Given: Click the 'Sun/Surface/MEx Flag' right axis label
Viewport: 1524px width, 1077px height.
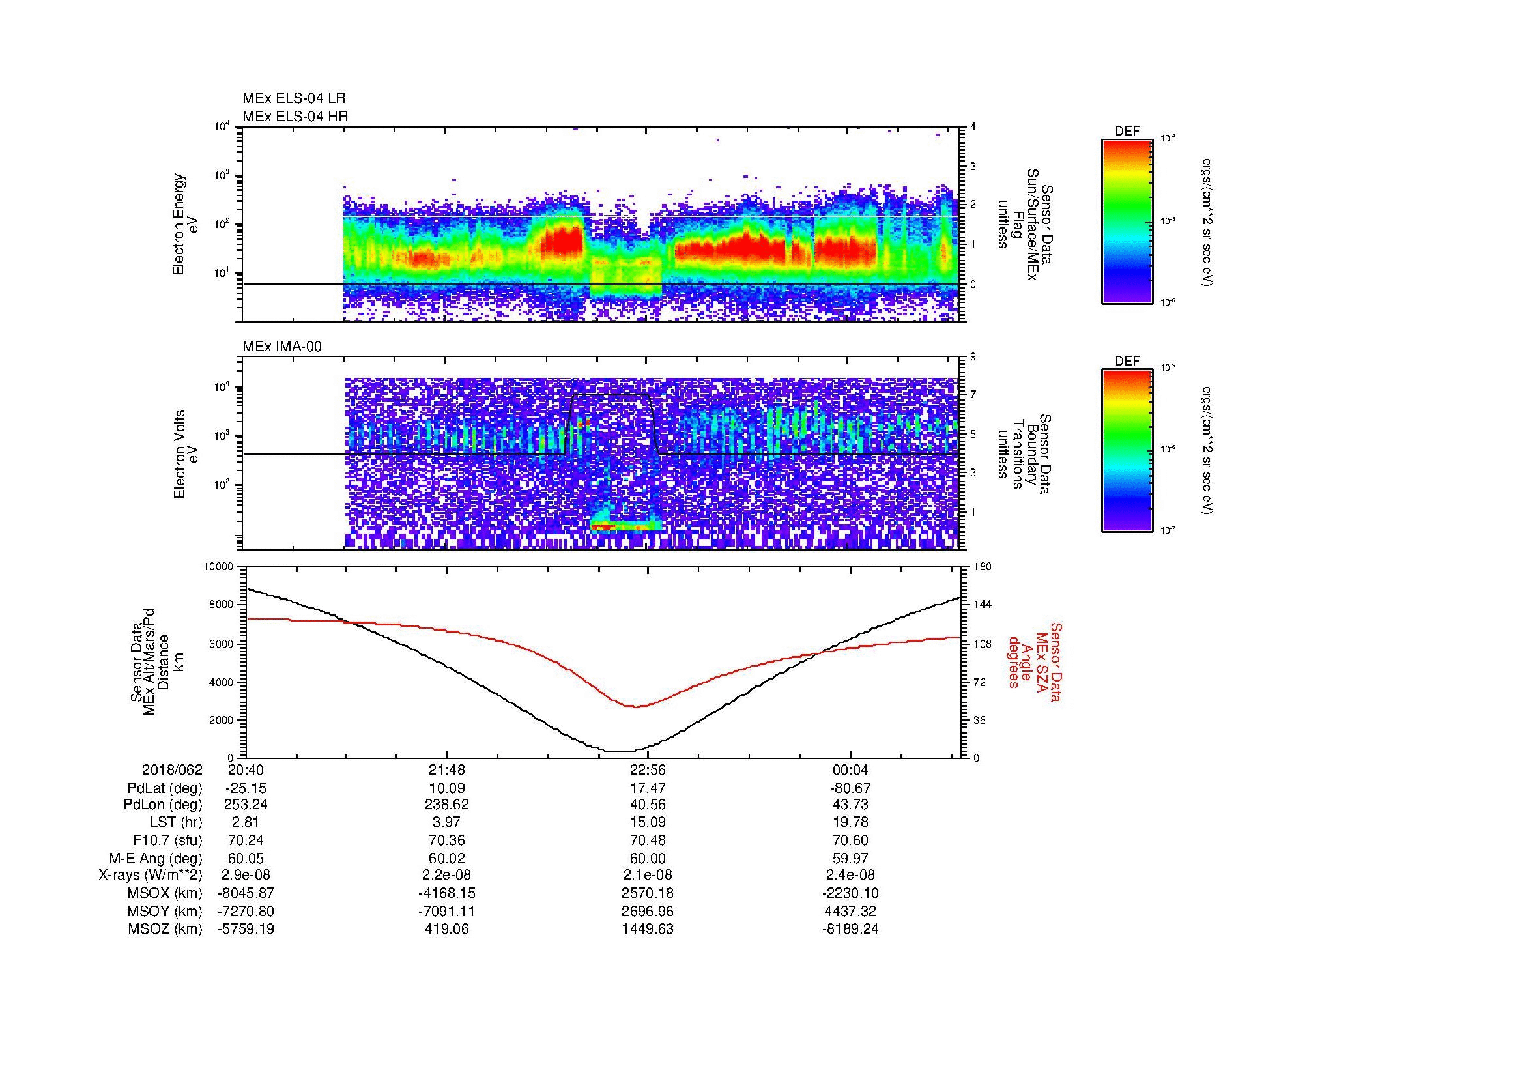Looking at the screenshot, I should point(1025,224).
